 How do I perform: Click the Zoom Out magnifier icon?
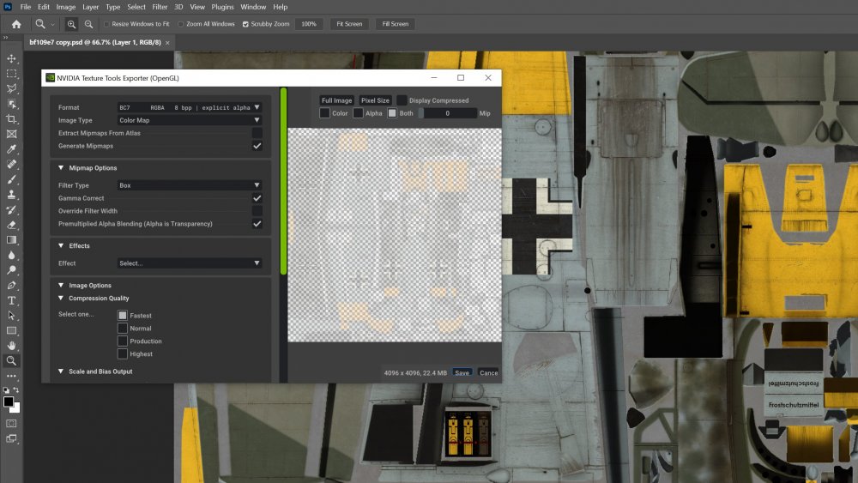[x=88, y=24]
